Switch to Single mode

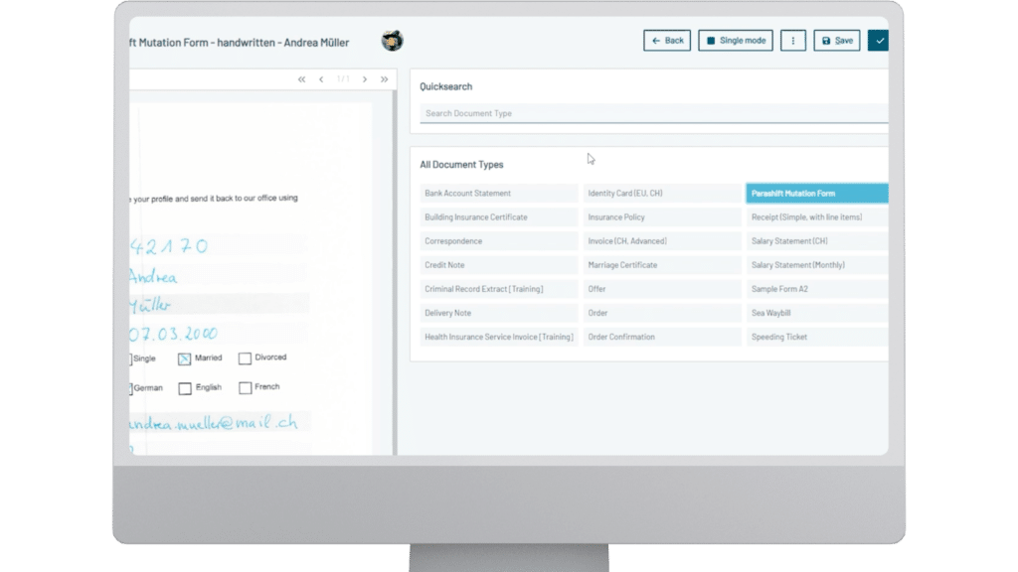click(736, 41)
